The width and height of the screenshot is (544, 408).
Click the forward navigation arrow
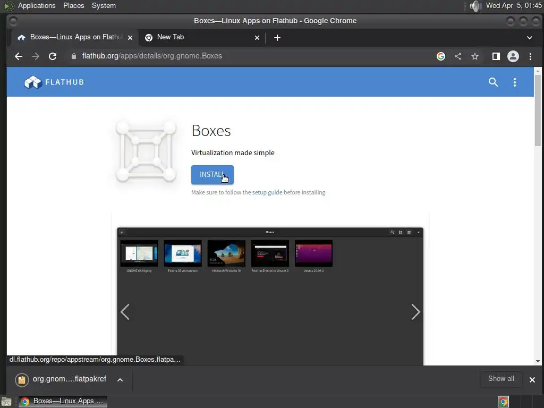tap(36, 56)
